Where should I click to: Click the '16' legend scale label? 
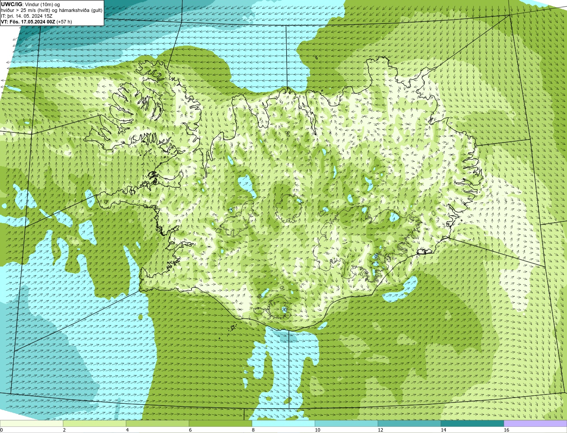pyautogui.click(x=507, y=430)
